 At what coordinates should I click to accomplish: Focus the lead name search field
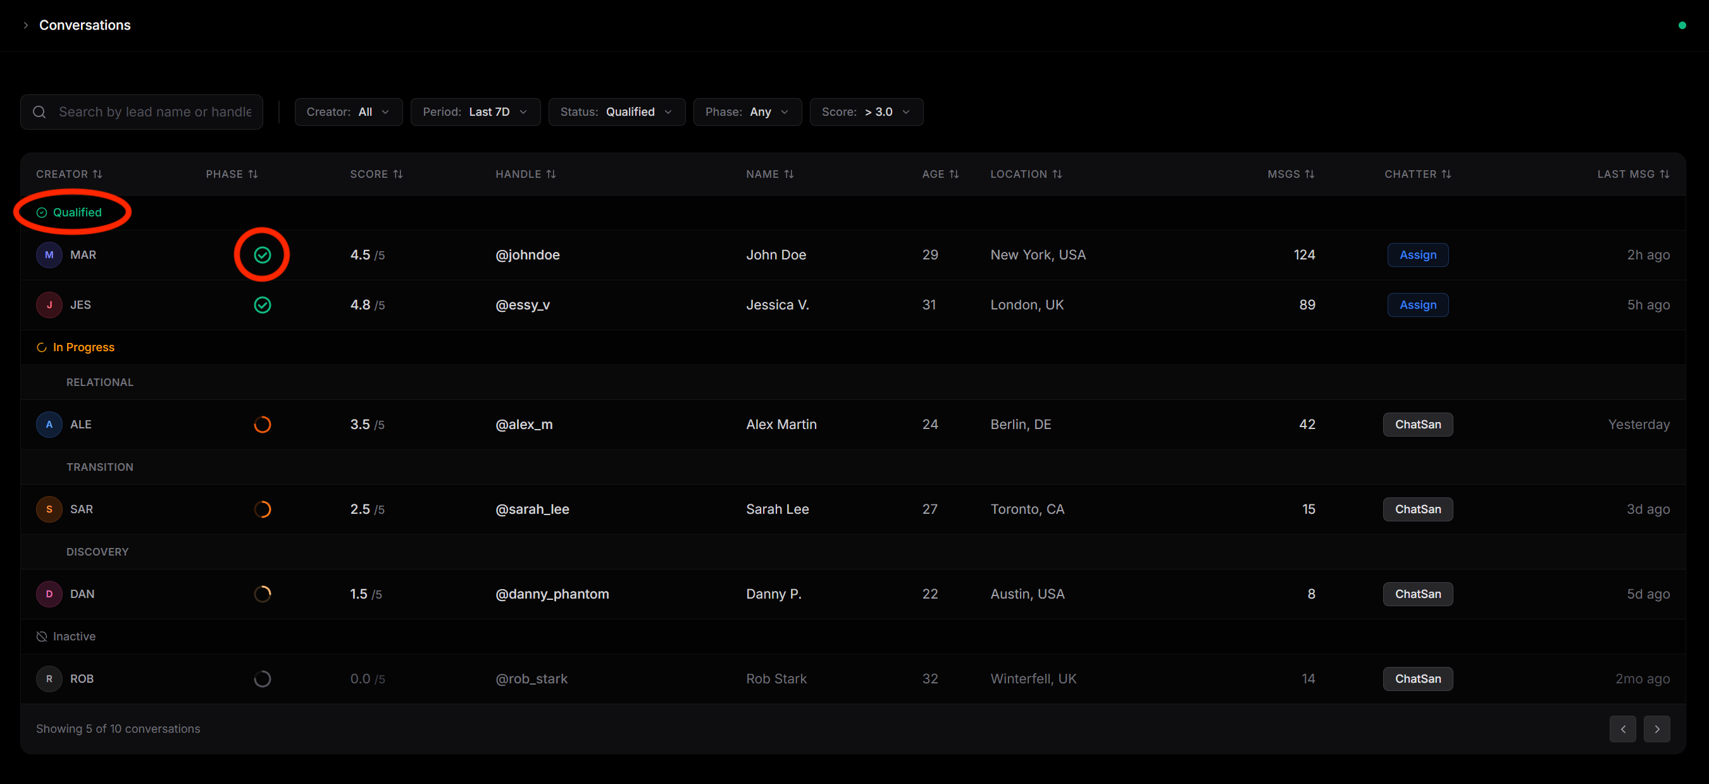pyautogui.click(x=141, y=112)
